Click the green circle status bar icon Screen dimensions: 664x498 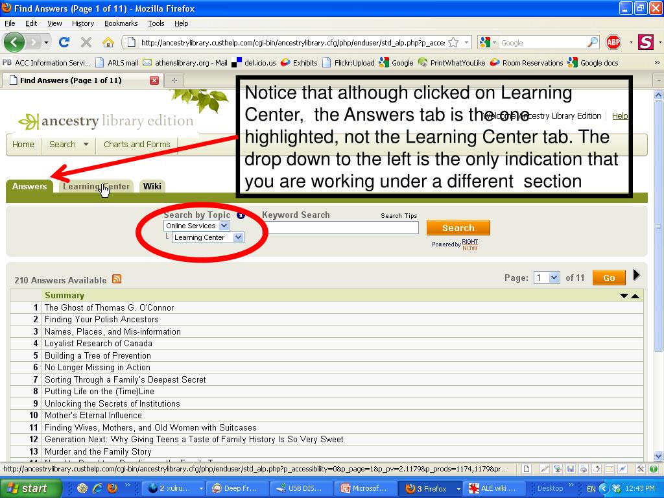[x=654, y=469]
